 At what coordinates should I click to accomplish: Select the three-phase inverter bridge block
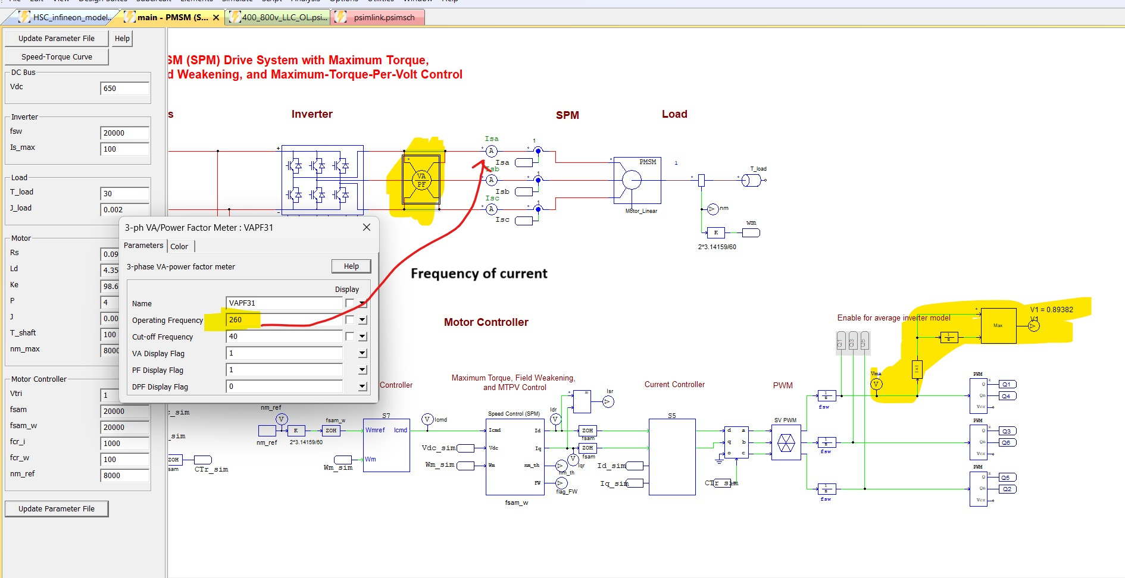coord(322,180)
